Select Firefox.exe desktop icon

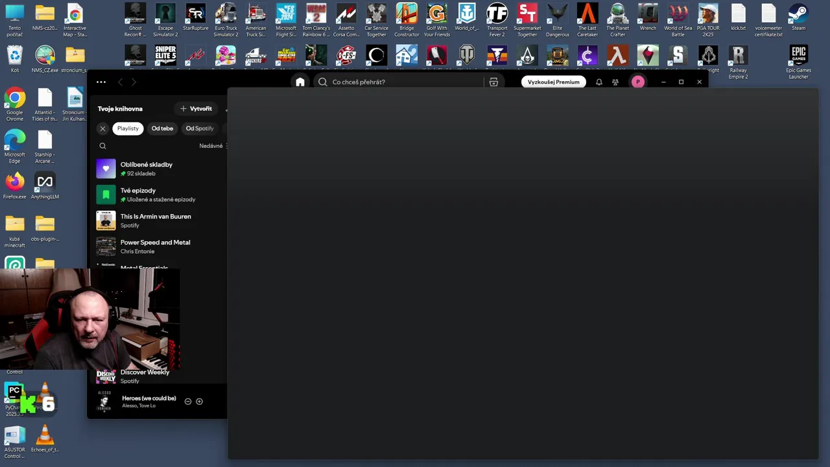point(15,186)
